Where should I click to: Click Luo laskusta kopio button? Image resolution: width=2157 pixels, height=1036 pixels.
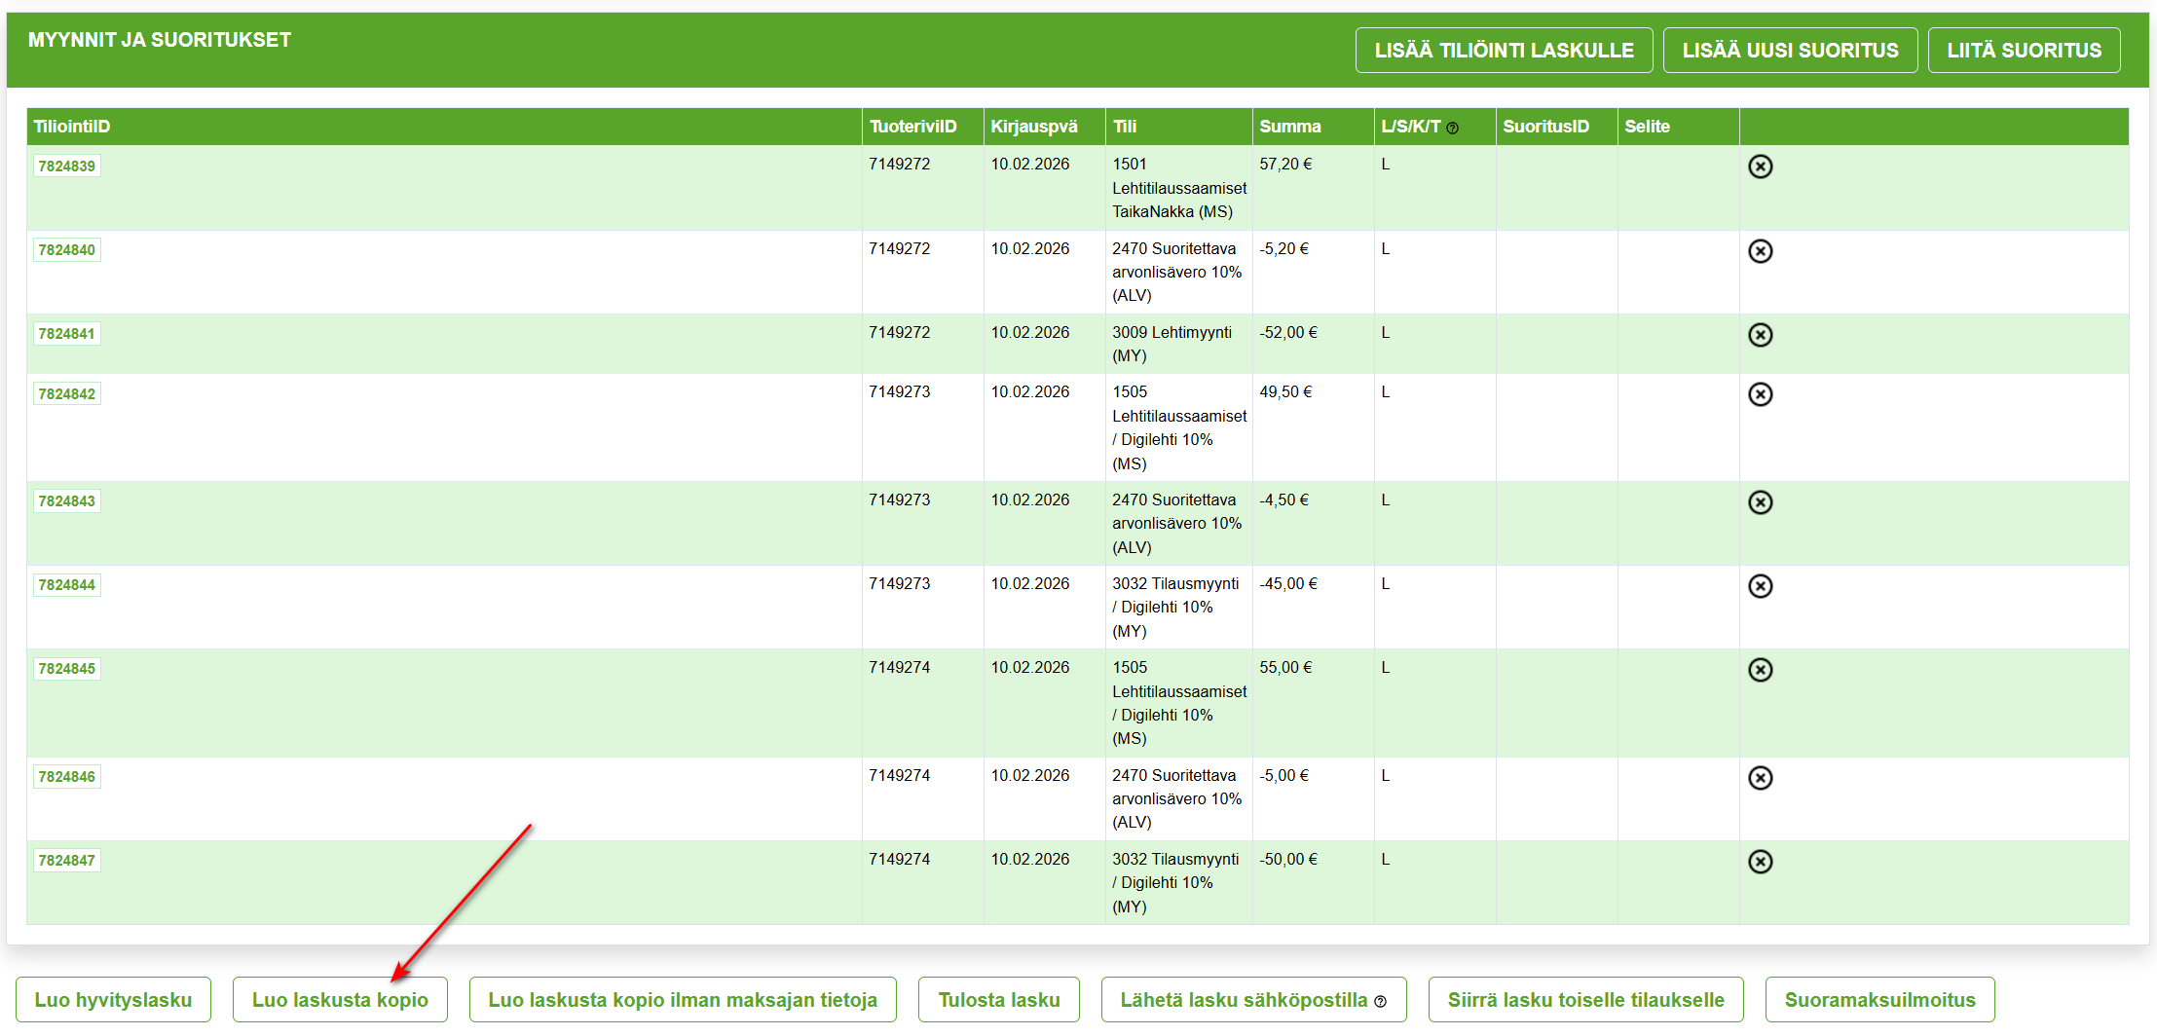click(x=340, y=1000)
